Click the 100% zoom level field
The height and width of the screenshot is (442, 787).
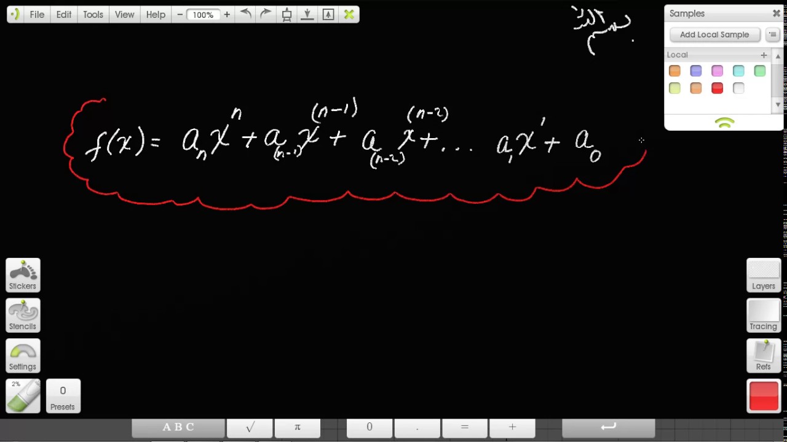click(x=203, y=14)
